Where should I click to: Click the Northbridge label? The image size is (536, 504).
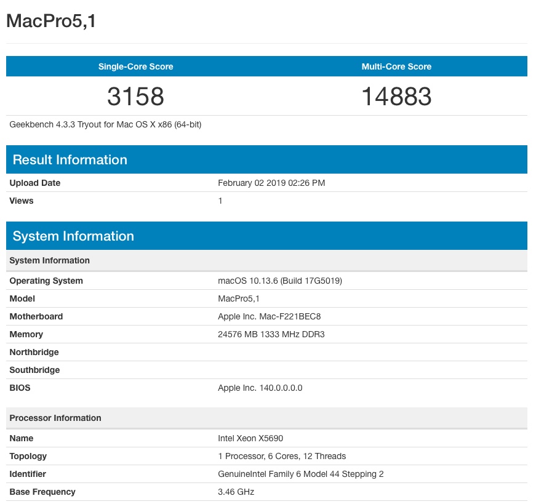(x=34, y=352)
